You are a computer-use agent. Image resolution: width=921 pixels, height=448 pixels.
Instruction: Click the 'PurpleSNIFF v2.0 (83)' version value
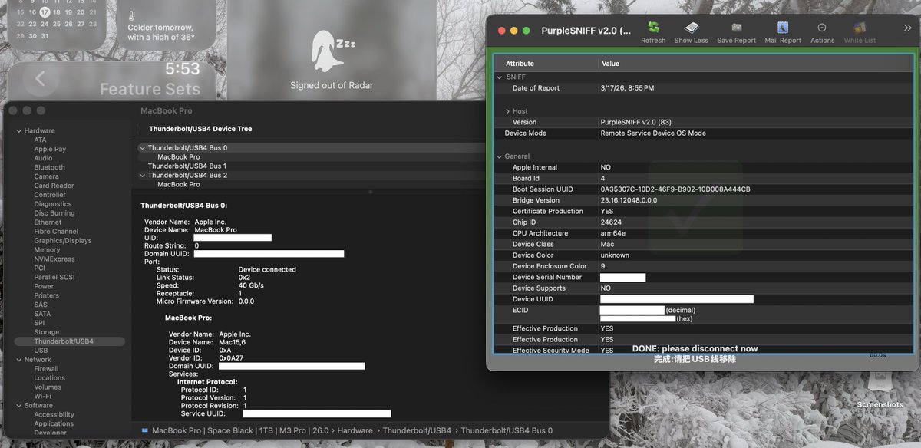(x=636, y=123)
